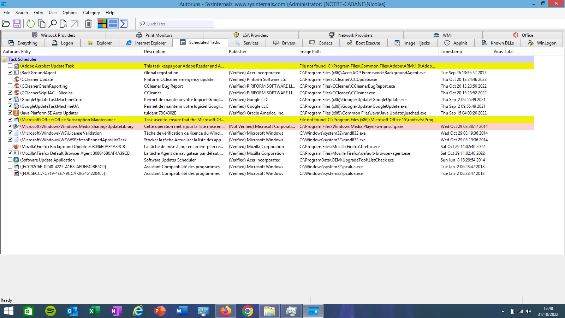
Task: Open Spotify from the taskbar
Action: (x=50, y=311)
